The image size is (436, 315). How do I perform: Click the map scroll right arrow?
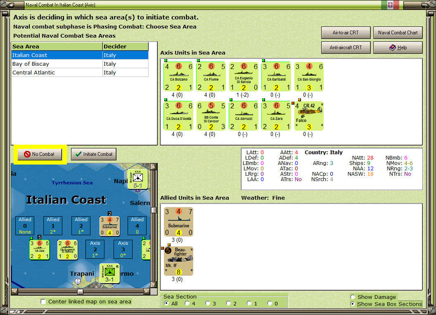coord(147,291)
